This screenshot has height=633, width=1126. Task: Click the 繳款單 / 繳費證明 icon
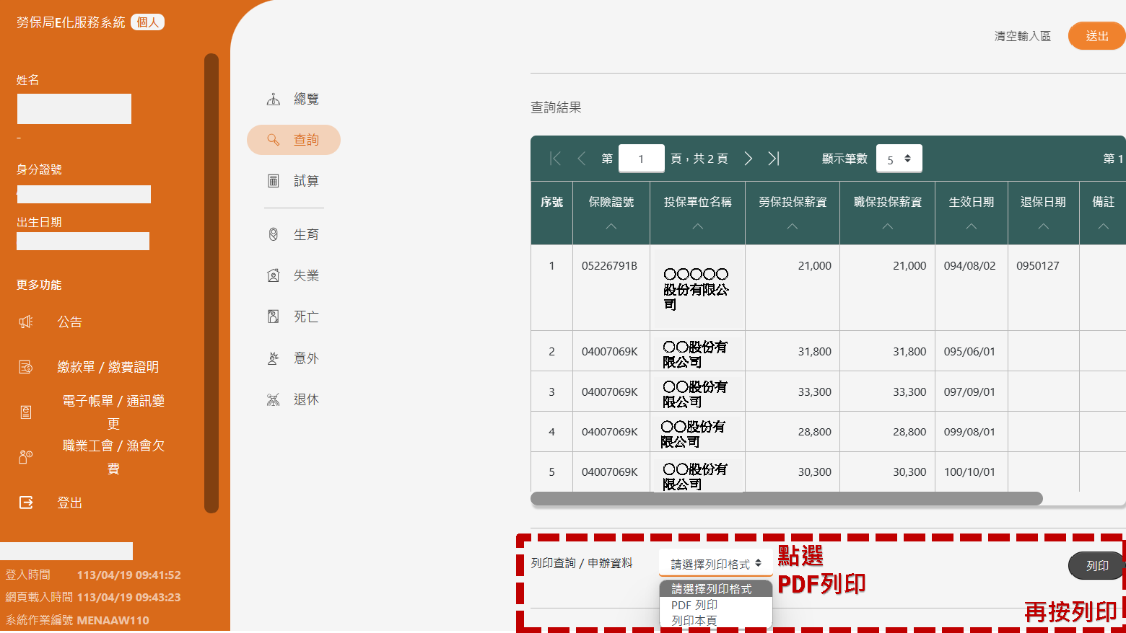[x=26, y=367]
